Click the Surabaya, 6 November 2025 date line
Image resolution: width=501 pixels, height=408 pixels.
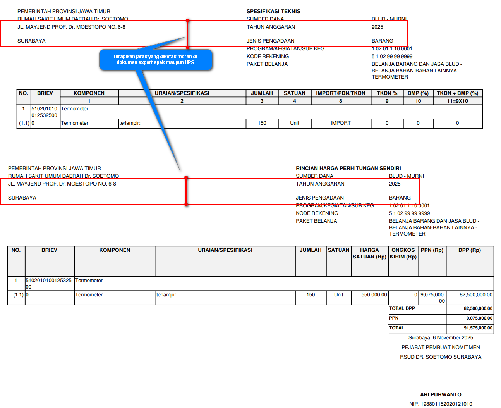[x=441, y=337]
